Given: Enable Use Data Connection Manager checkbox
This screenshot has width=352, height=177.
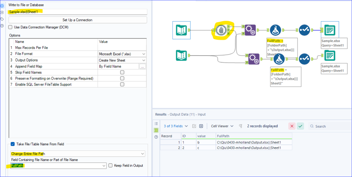Looking at the screenshot, I should pyautogui.click(x=10, y=27).
